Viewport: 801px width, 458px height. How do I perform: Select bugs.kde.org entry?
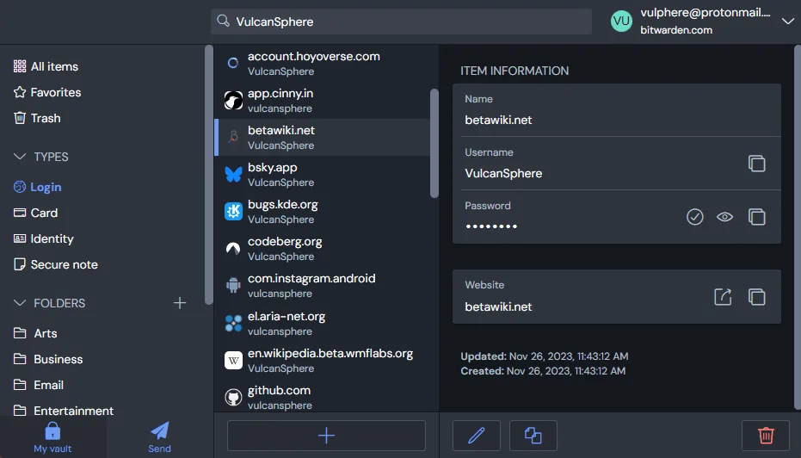[x=322, y=211]
